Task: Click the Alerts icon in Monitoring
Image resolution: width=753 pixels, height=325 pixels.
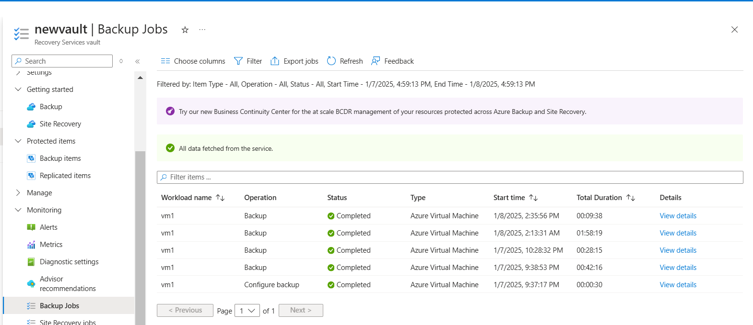Action: coord(31,227)
